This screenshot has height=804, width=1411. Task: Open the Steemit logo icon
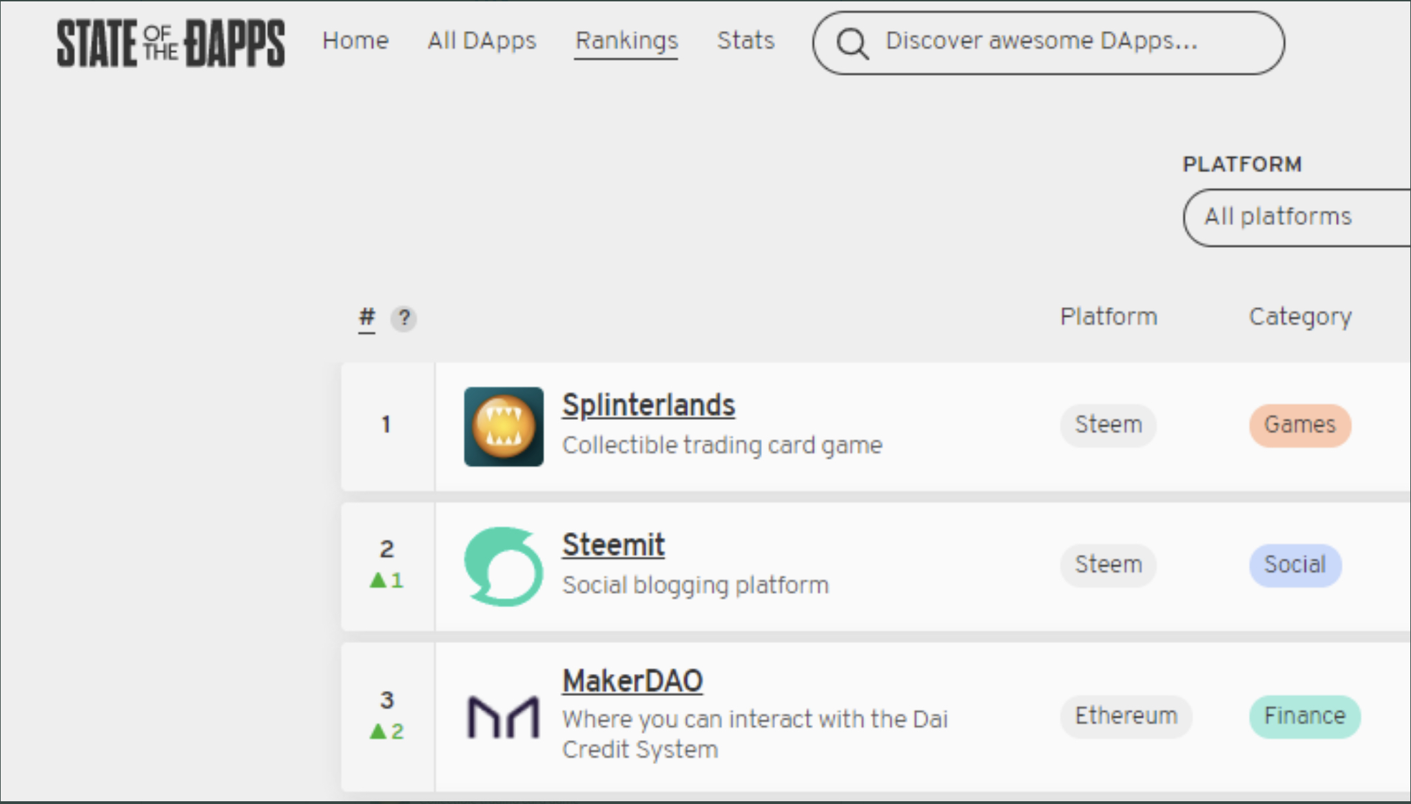tap(504, 566)
